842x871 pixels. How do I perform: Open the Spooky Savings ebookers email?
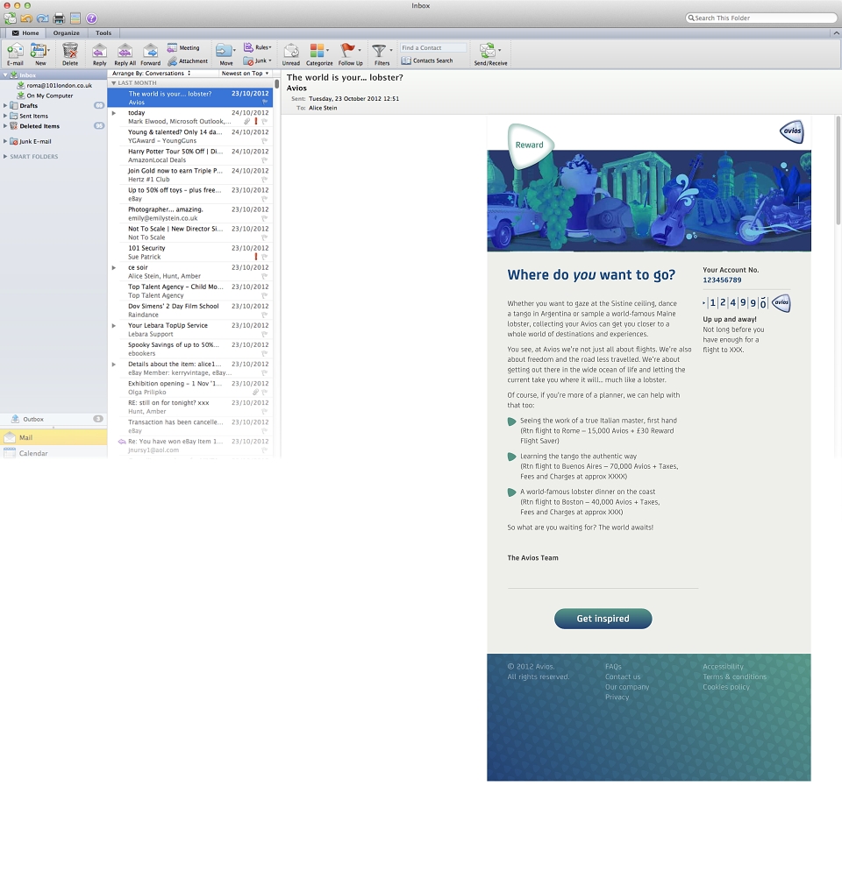[190, 349]
